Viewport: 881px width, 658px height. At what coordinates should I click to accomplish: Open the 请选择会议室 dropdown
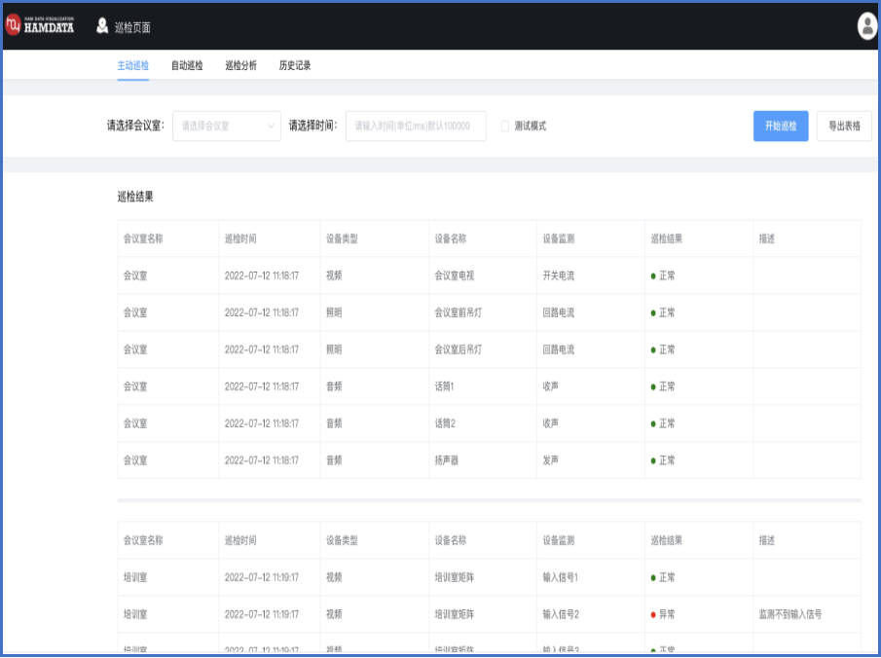click(226, 126)
